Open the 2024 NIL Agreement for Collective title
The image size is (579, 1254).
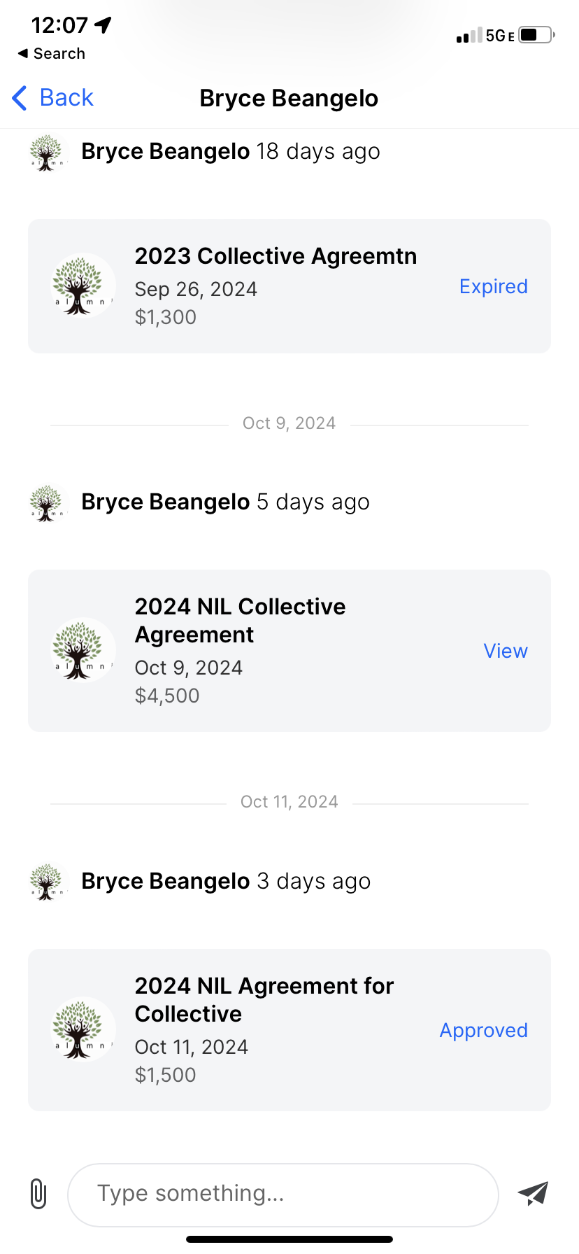pyautogui.click(x=264, y=999)
